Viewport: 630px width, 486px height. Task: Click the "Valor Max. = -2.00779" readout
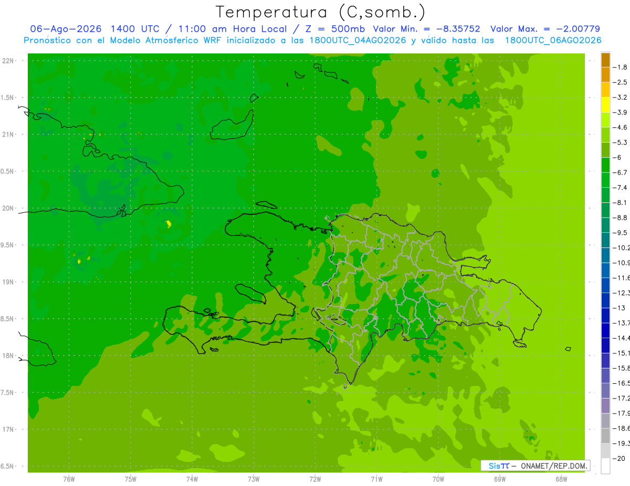[545, 29]
